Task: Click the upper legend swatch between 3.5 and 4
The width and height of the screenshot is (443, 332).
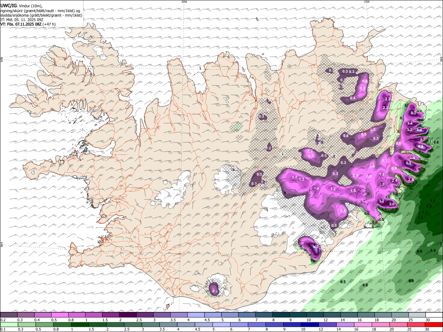Action: (179, 315)
